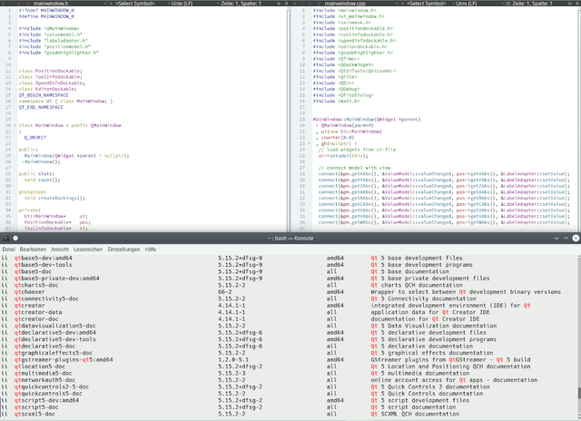Open the Bearbeiten menu in Konsole
Image resolution: width=581 pixels, height=421 pixels.
(33, 250)
